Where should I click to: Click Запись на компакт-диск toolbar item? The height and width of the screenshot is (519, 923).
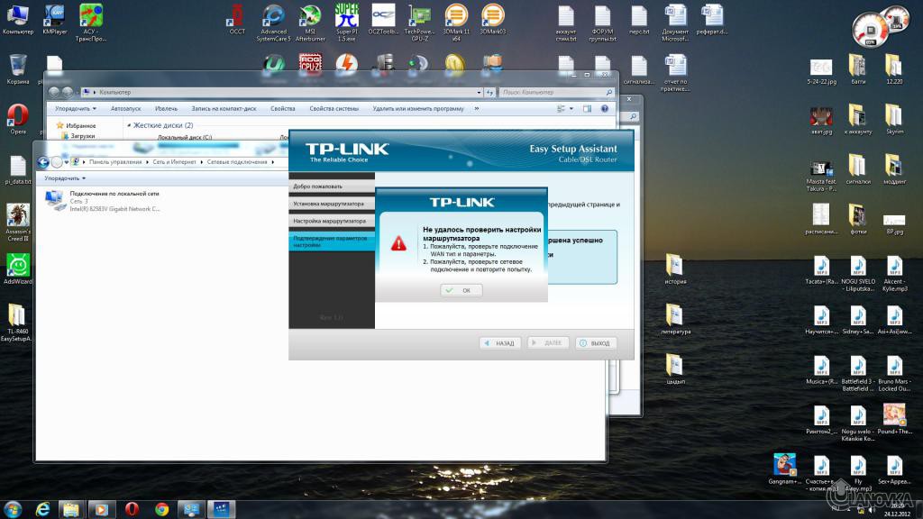click(224, 109)
